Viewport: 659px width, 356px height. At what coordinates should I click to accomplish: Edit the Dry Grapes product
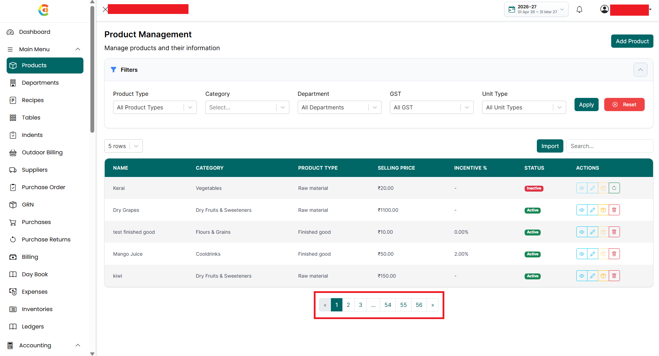click(x=592, y=210)
